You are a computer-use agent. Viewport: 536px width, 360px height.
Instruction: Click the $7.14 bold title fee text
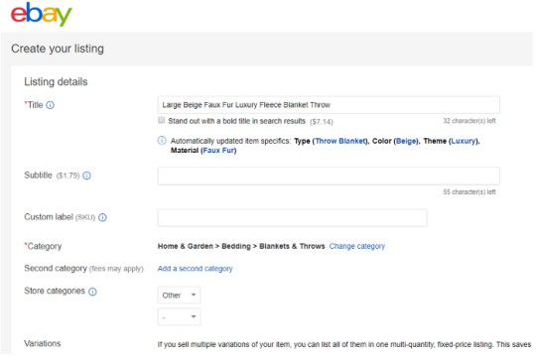(x=322, y=122)
